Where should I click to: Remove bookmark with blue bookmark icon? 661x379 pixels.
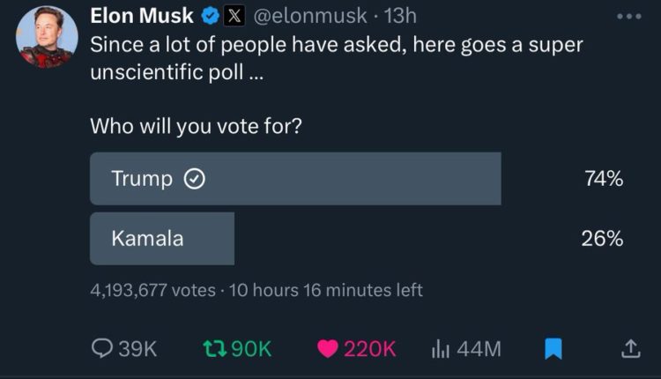(x=553, y=349)
